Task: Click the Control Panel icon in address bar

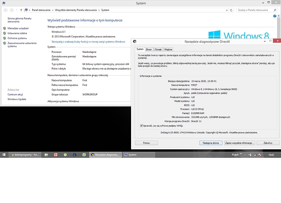Action: tap(26, 10)
